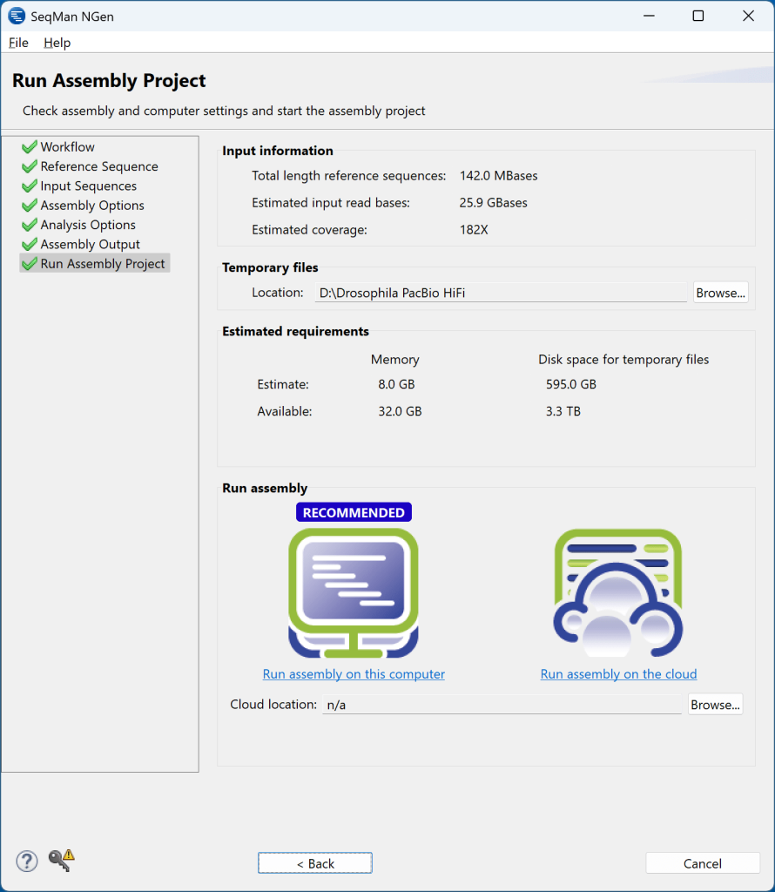Click the RECOMMENDED badge
The width and height of the screenshot is (775, 892).
[354, 512]
